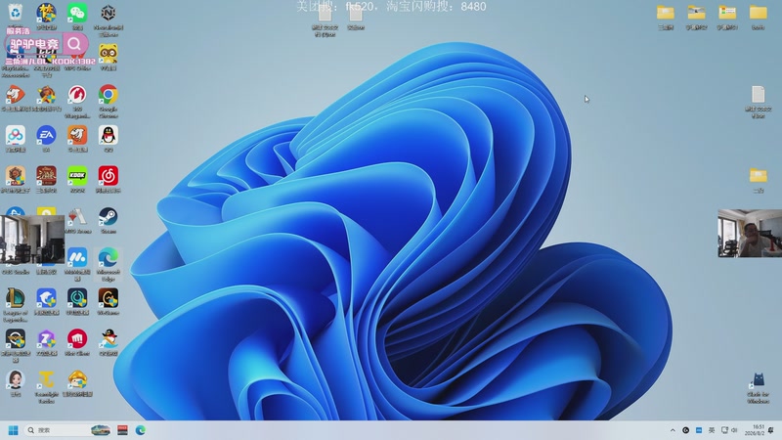Image resolution: width=782 pixels, height=440 pixels.
Task: Switch the 英 input method indicator
Action: (x=712, y=430)
